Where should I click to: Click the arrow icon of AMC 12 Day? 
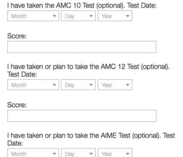(91, 85)
